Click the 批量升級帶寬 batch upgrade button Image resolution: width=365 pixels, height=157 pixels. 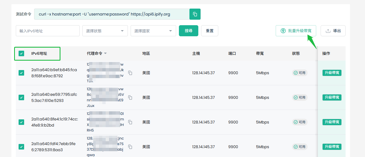[x=296, y=31]
